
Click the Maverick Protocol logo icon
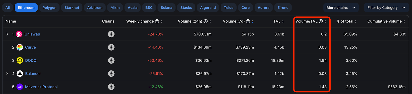[x=20, y=87]
